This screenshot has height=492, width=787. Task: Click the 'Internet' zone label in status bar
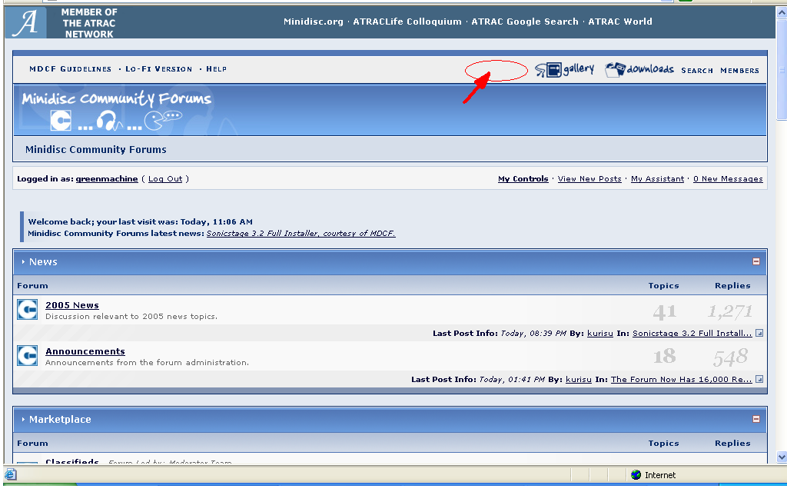coord(660,475)
